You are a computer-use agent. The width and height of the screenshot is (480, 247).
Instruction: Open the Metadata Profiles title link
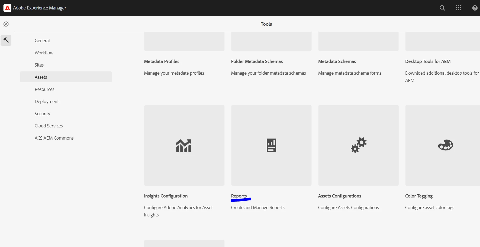(162, 61)
